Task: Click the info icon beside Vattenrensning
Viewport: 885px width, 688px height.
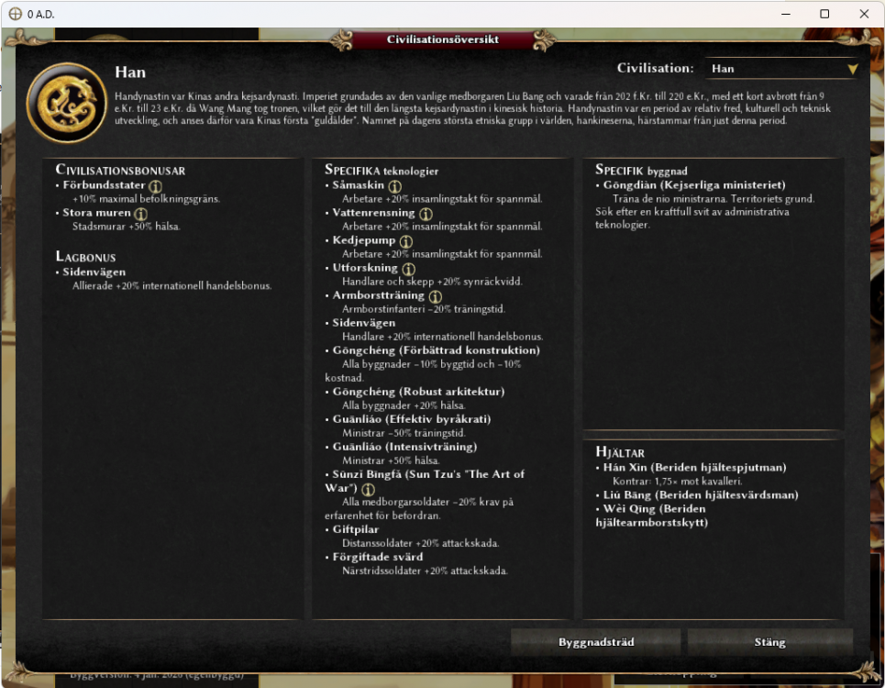Action: pos(426,214)
